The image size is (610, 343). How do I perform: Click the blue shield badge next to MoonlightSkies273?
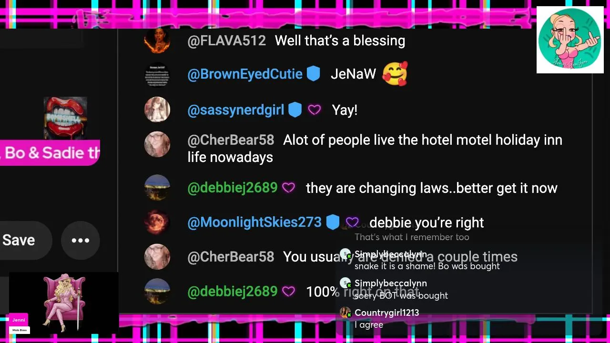[333, 222]
